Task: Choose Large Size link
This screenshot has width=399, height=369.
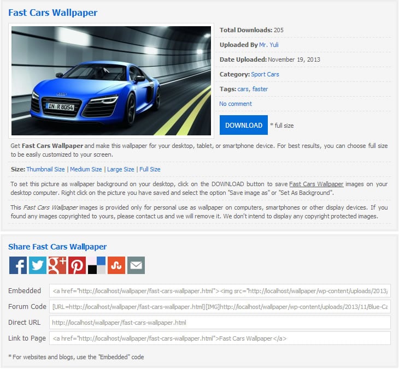Action: pyautogui.click(x=120, y=169)
